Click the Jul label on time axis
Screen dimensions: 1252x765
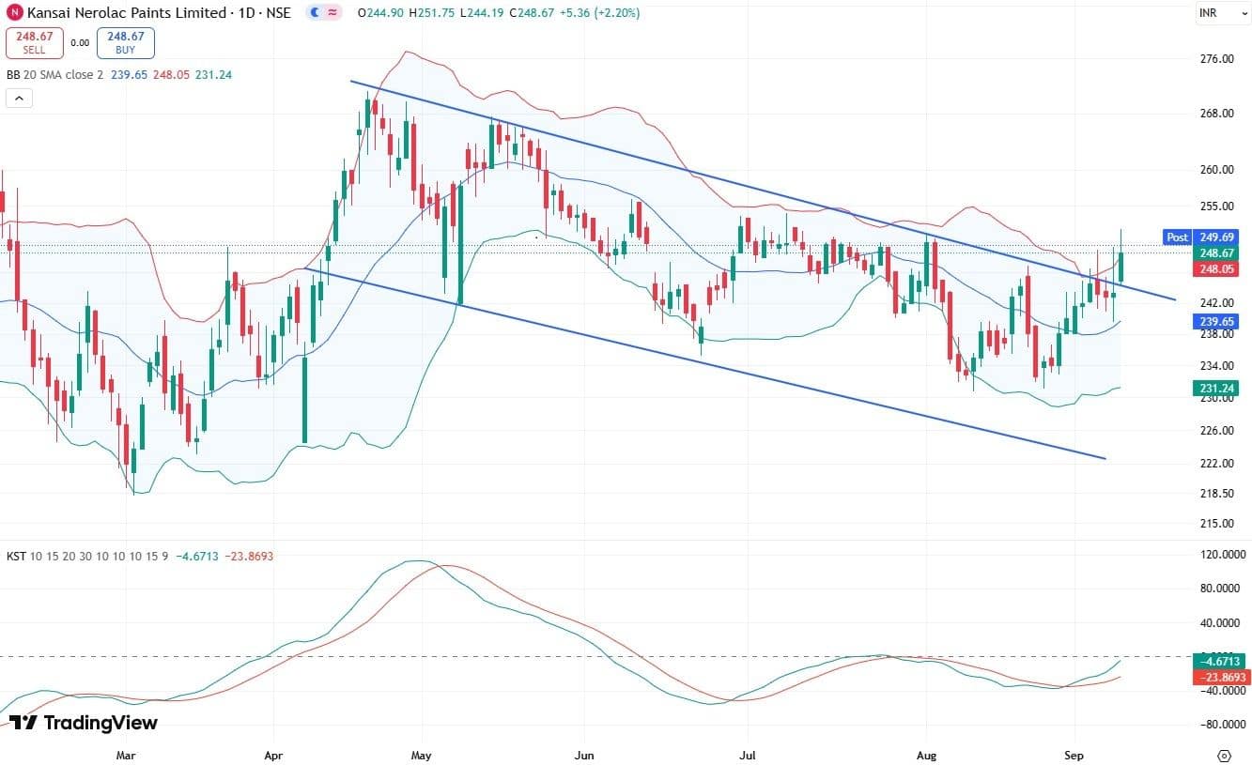748,755
